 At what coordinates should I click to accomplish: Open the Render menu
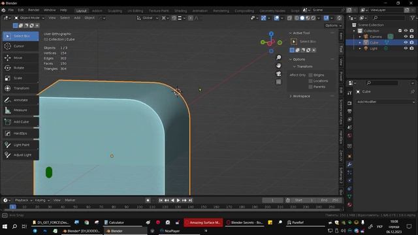33,10
